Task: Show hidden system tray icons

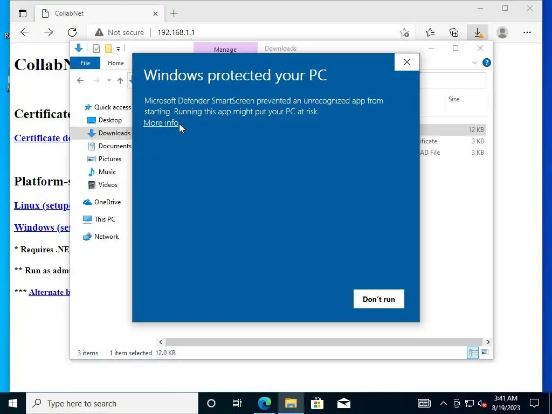Action: pos(444,403)
